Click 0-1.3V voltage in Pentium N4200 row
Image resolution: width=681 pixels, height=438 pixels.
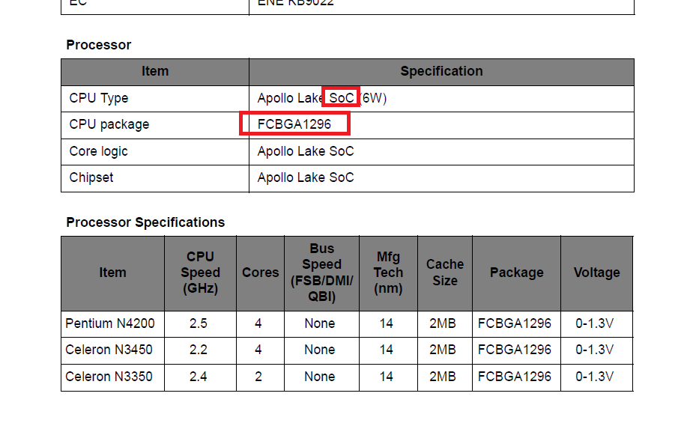(595, 323)
